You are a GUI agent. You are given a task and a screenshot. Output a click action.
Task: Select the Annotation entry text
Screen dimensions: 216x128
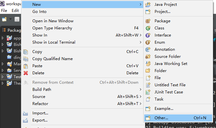click(165, 49)
